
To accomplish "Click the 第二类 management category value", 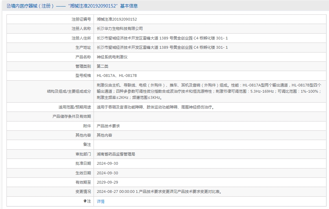I will (102, 66).
